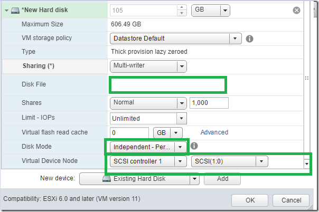
Task: Click the Existing Hard Disk drive icon
Action: click(x=107, y=179)
